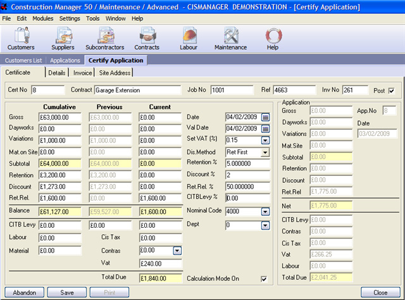This screenshot has height=300, width=405.
Task: Switch to Invoice sub-tab
Action: click(x=83, y=73)
